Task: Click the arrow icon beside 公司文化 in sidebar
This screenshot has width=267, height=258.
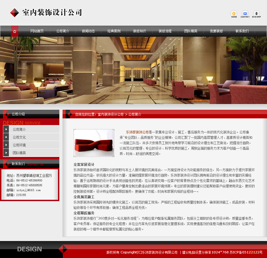Action: point(6,137)
